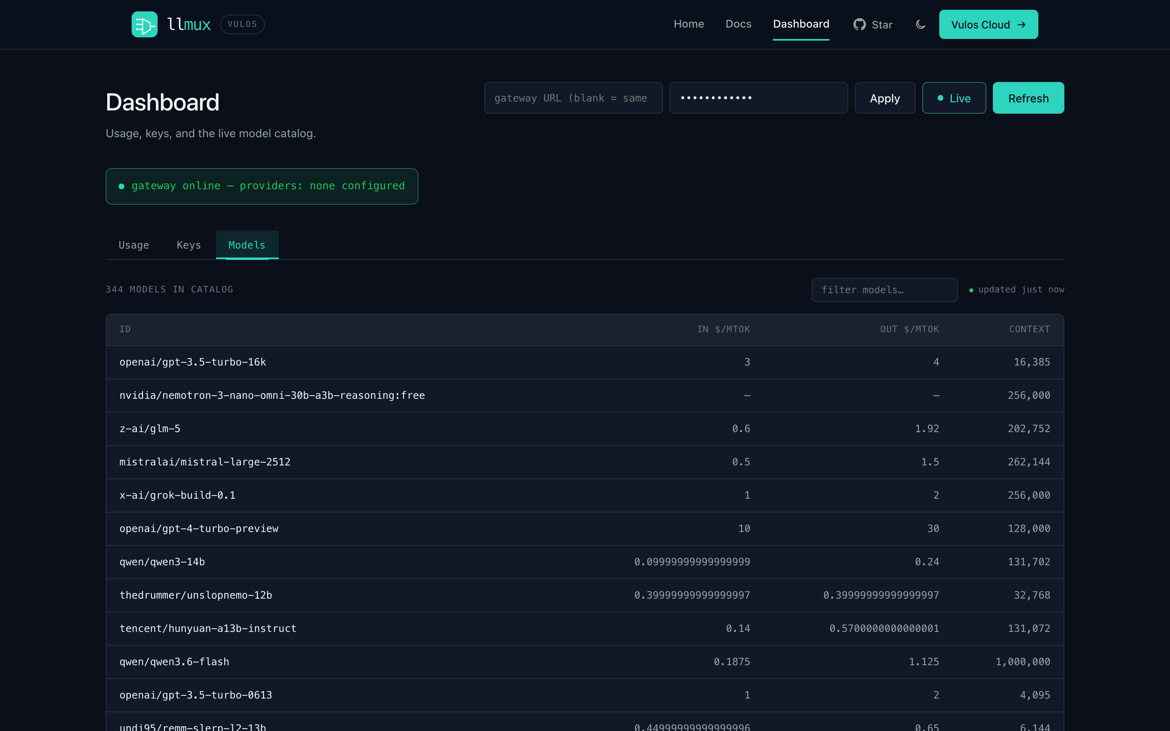1170x731 pixels.
Task: Click out price 0.5700000000000001 cell
Action: tap(884, 629)
